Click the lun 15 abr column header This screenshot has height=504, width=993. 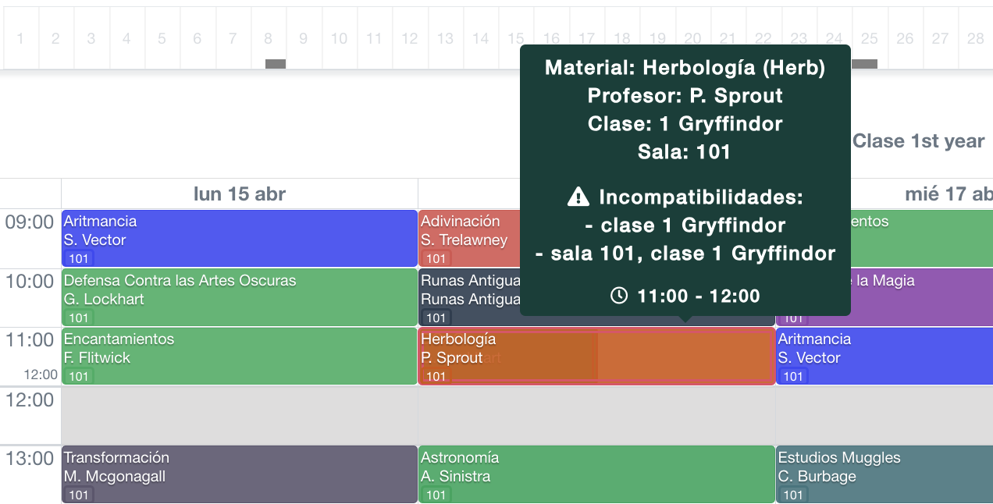238,193
